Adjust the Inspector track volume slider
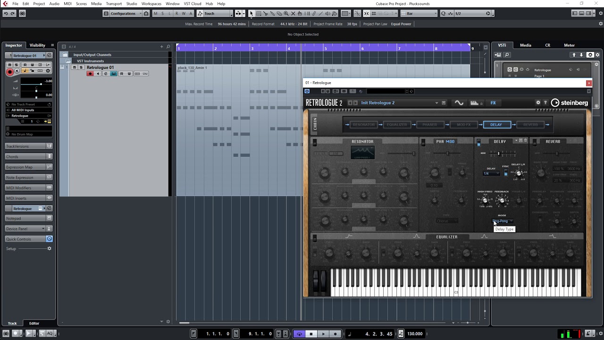The width and height of the screenshot is (604, 340). tap(36, 85)
